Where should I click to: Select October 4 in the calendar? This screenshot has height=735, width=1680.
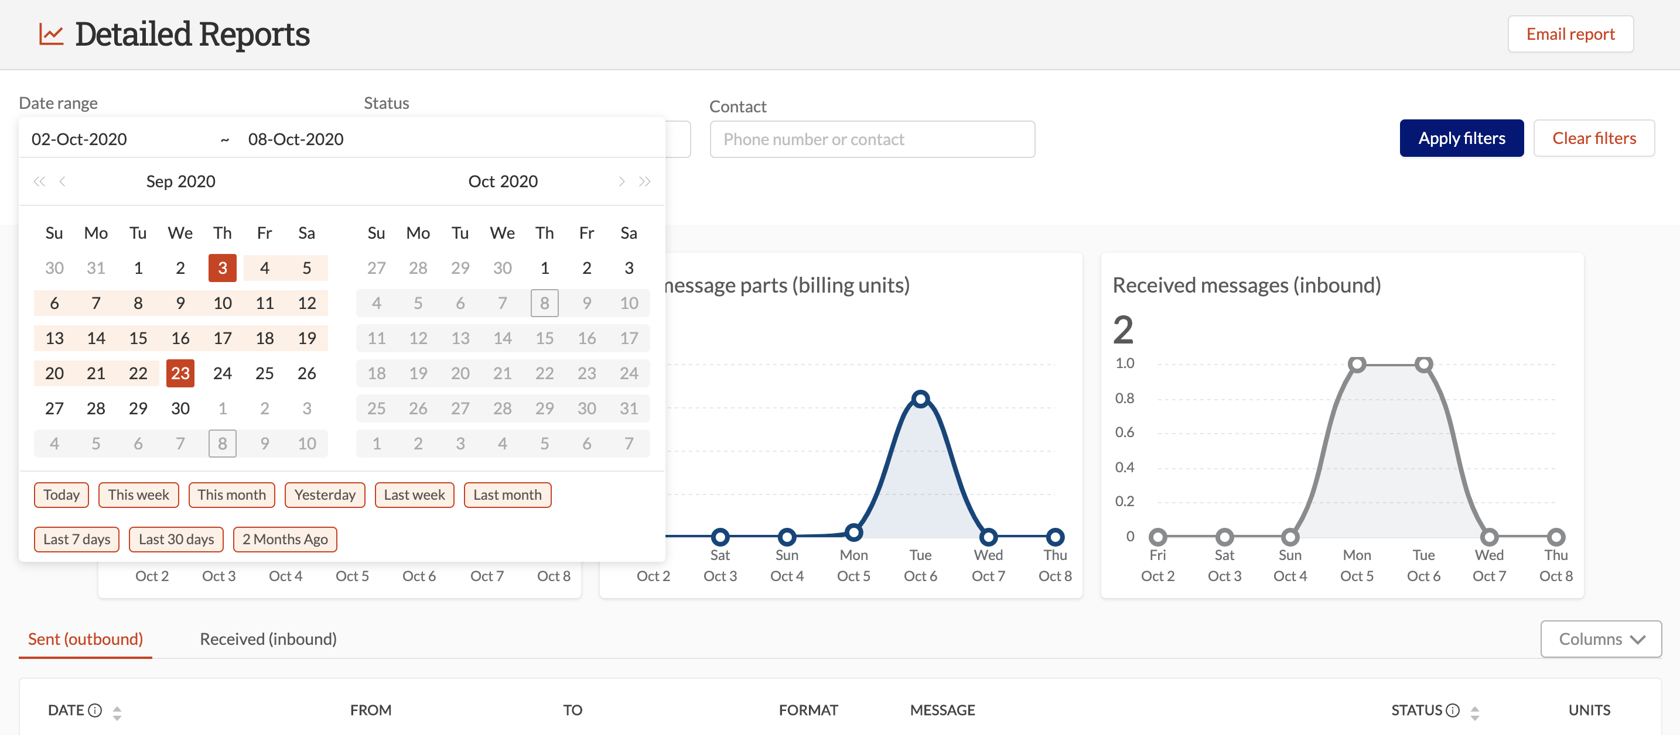click(x=376, y=303)
